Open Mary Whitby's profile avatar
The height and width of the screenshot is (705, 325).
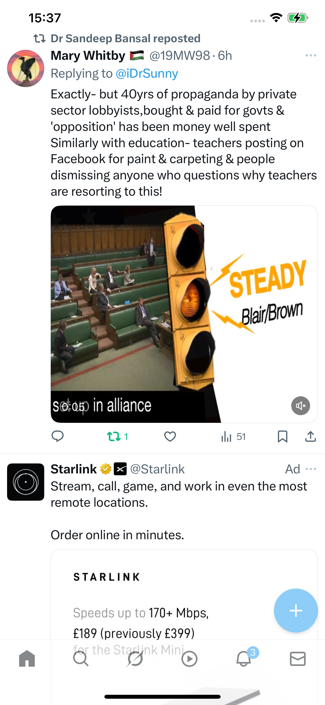[x=26, y=68]
